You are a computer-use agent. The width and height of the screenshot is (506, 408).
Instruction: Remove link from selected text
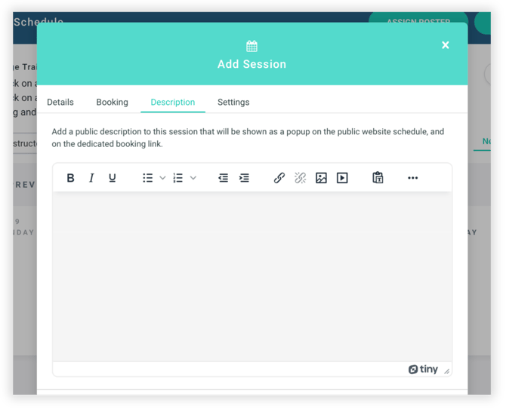coord(300,178)
